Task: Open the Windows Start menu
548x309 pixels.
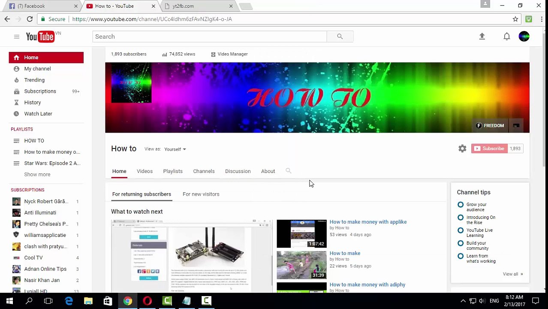Action: pyautogui.click(x=9, y=301)
